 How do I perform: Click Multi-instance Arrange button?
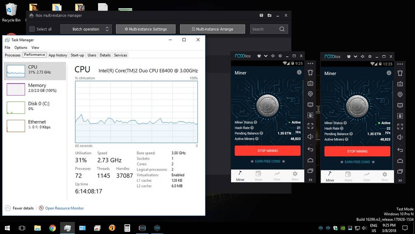(212, 29)
